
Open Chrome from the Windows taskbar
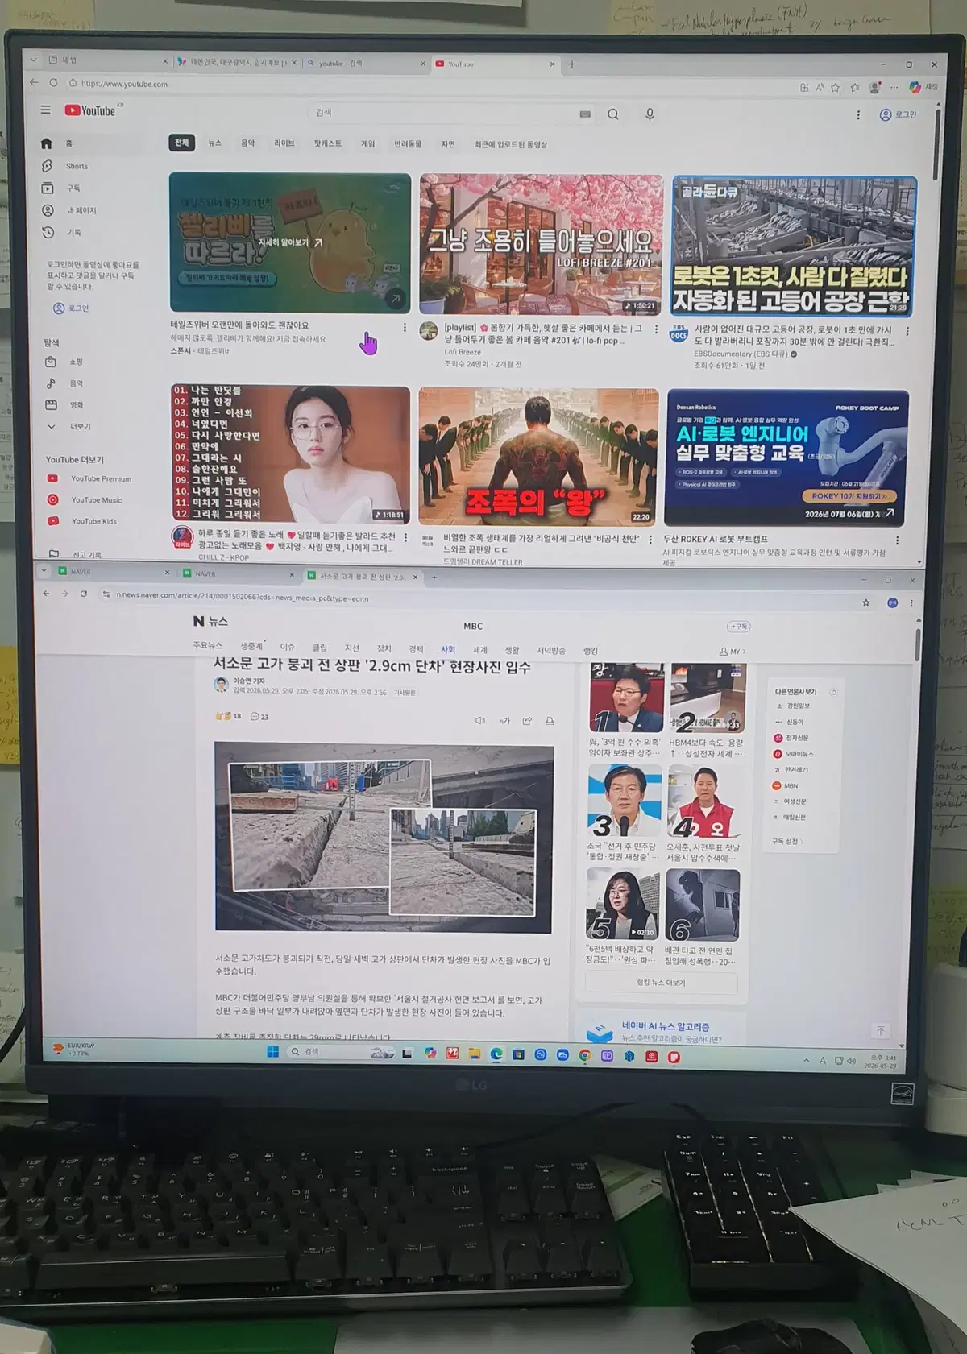point(585,1055)
